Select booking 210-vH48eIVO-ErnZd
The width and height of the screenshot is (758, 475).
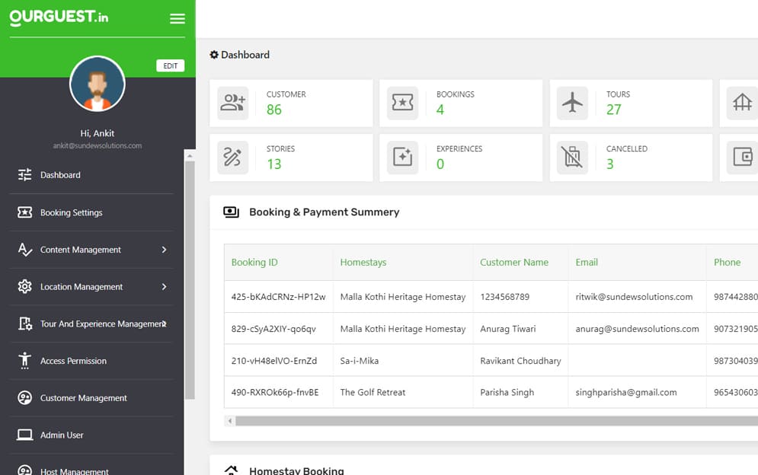click(274, 361)
